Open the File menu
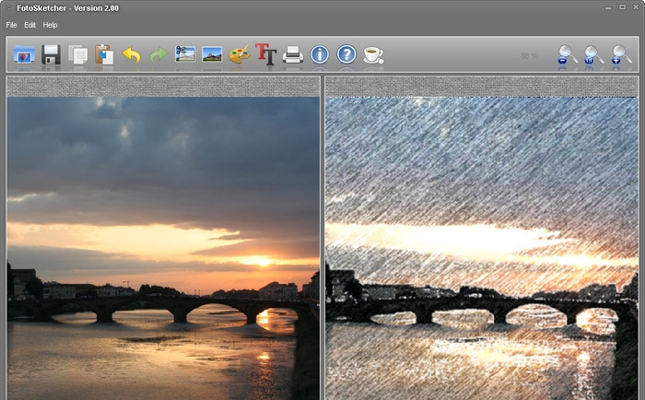This screenshot has height=400, width=645. point(11,25)
